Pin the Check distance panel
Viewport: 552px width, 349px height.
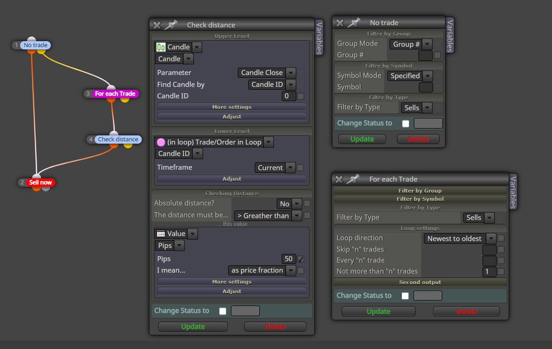(x=171, y=25)
